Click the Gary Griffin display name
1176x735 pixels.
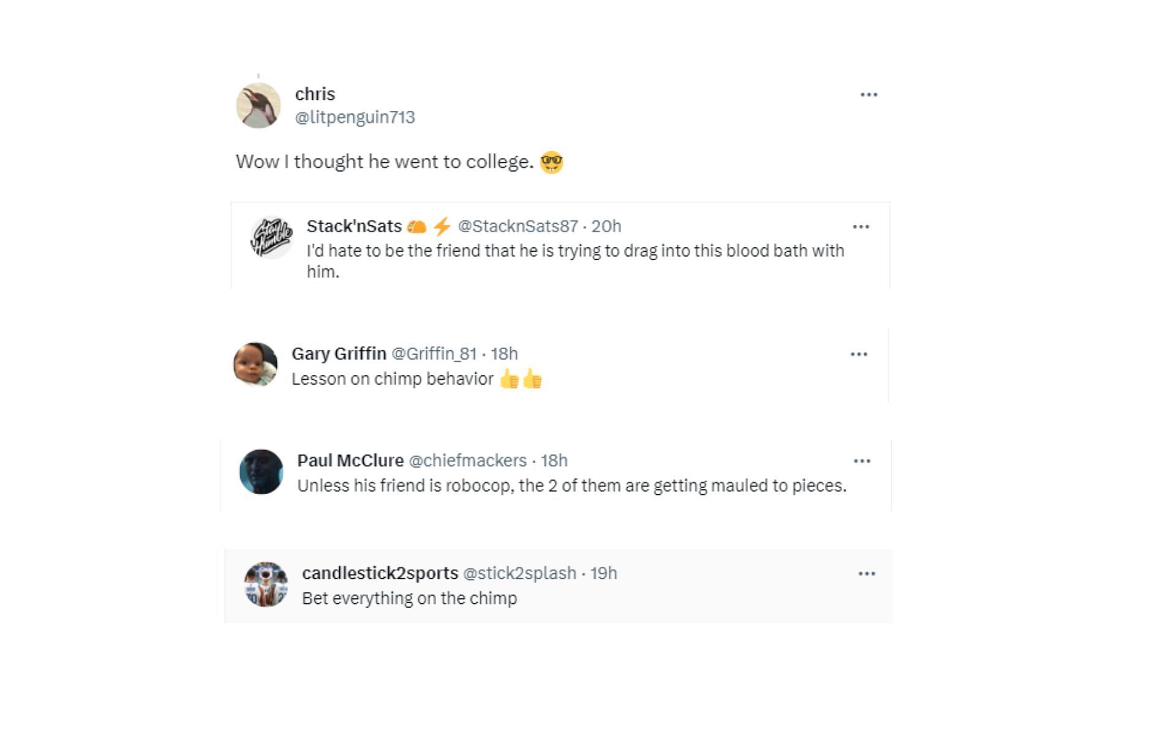339,354
